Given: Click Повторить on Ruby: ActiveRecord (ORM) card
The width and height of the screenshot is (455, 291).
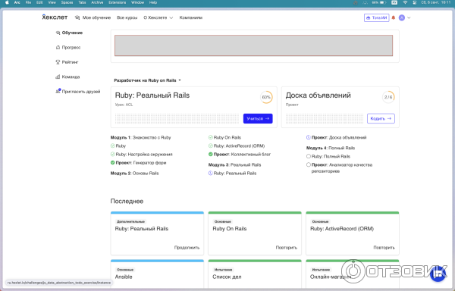Looking at the screenshot, I should tap(384, 248).
